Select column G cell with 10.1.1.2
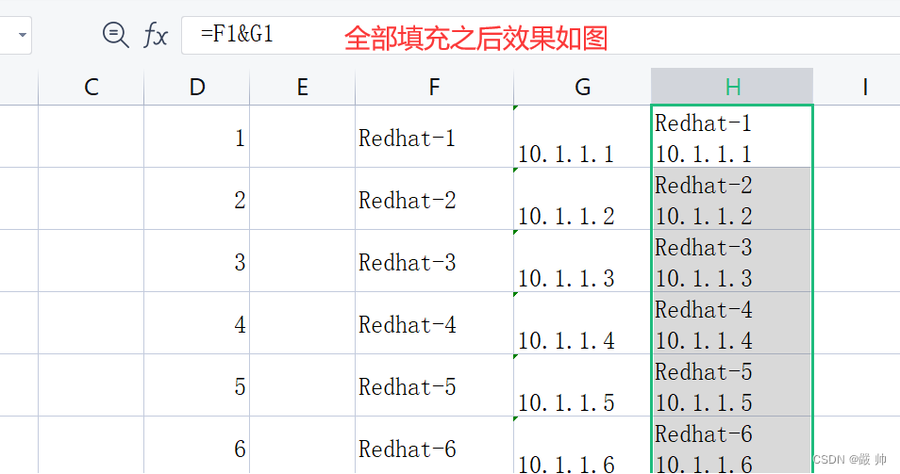 583,199
